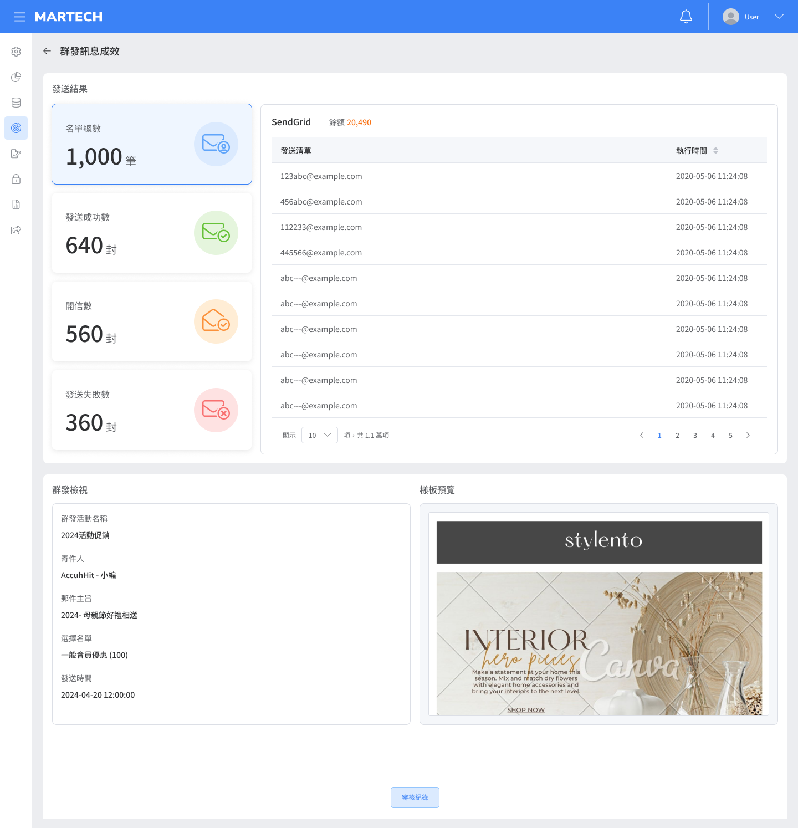
Task: Open the lock permissions sidebar icon
Action: pos(16,179)
